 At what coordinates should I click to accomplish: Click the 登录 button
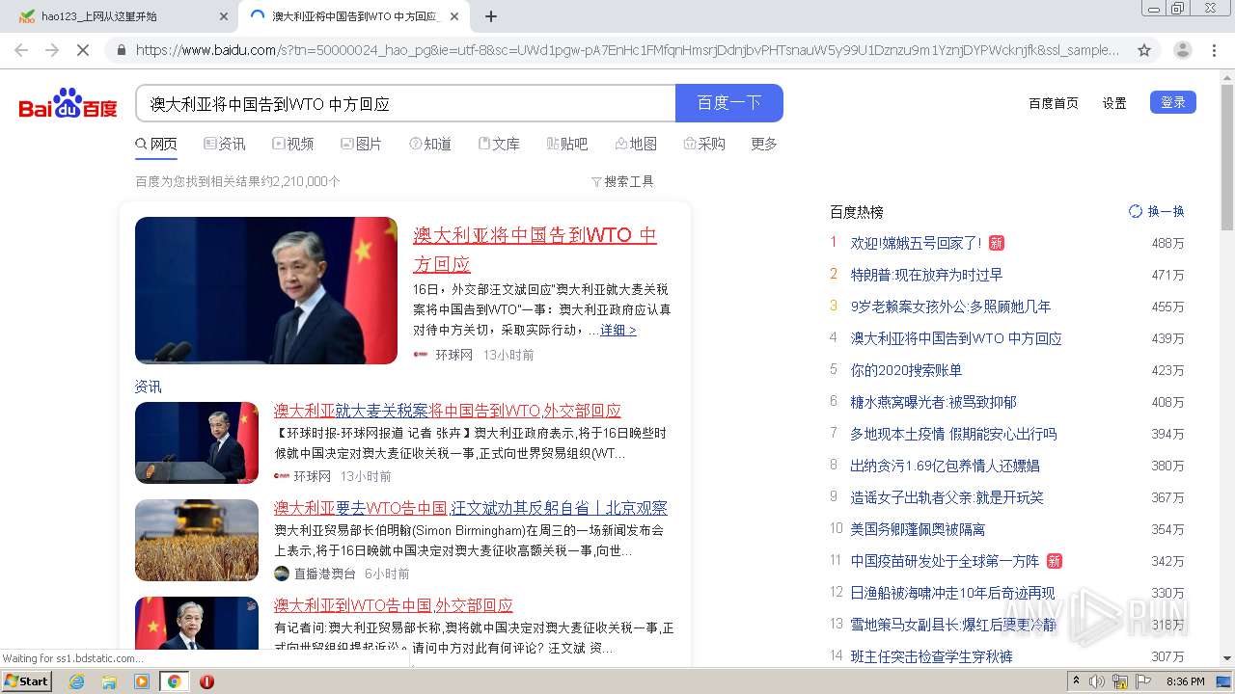click(1173, 102)
